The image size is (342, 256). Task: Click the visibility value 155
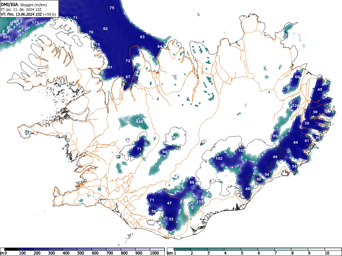coord(200,202)
